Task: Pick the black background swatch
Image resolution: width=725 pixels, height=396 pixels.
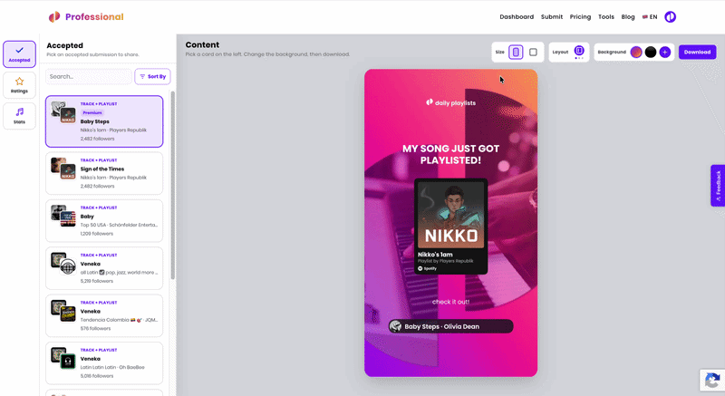Action: [651, 53]
